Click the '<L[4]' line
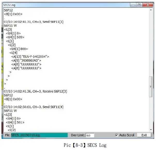156x150 pixels. [x=13, y=53]
